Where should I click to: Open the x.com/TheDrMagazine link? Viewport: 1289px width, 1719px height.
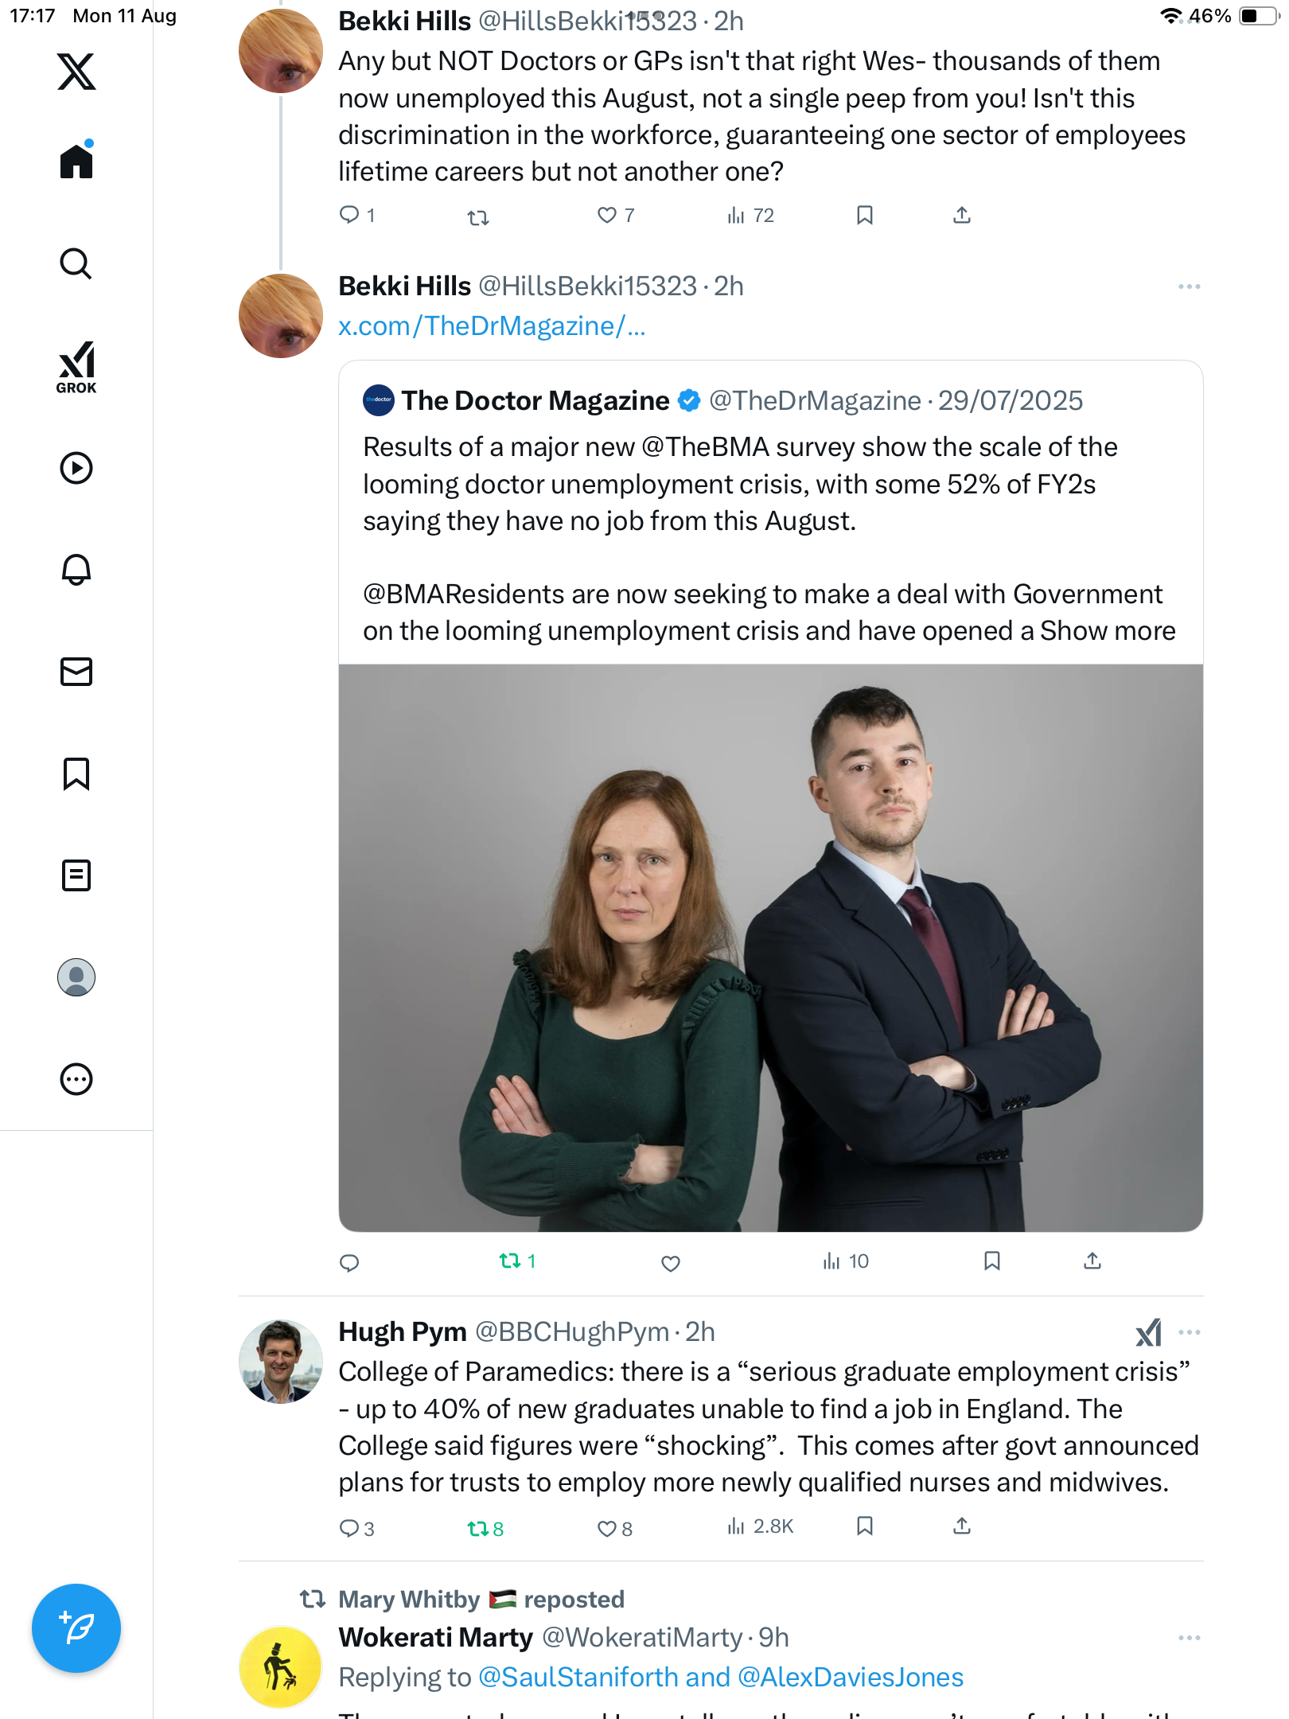tap(492, 326)
